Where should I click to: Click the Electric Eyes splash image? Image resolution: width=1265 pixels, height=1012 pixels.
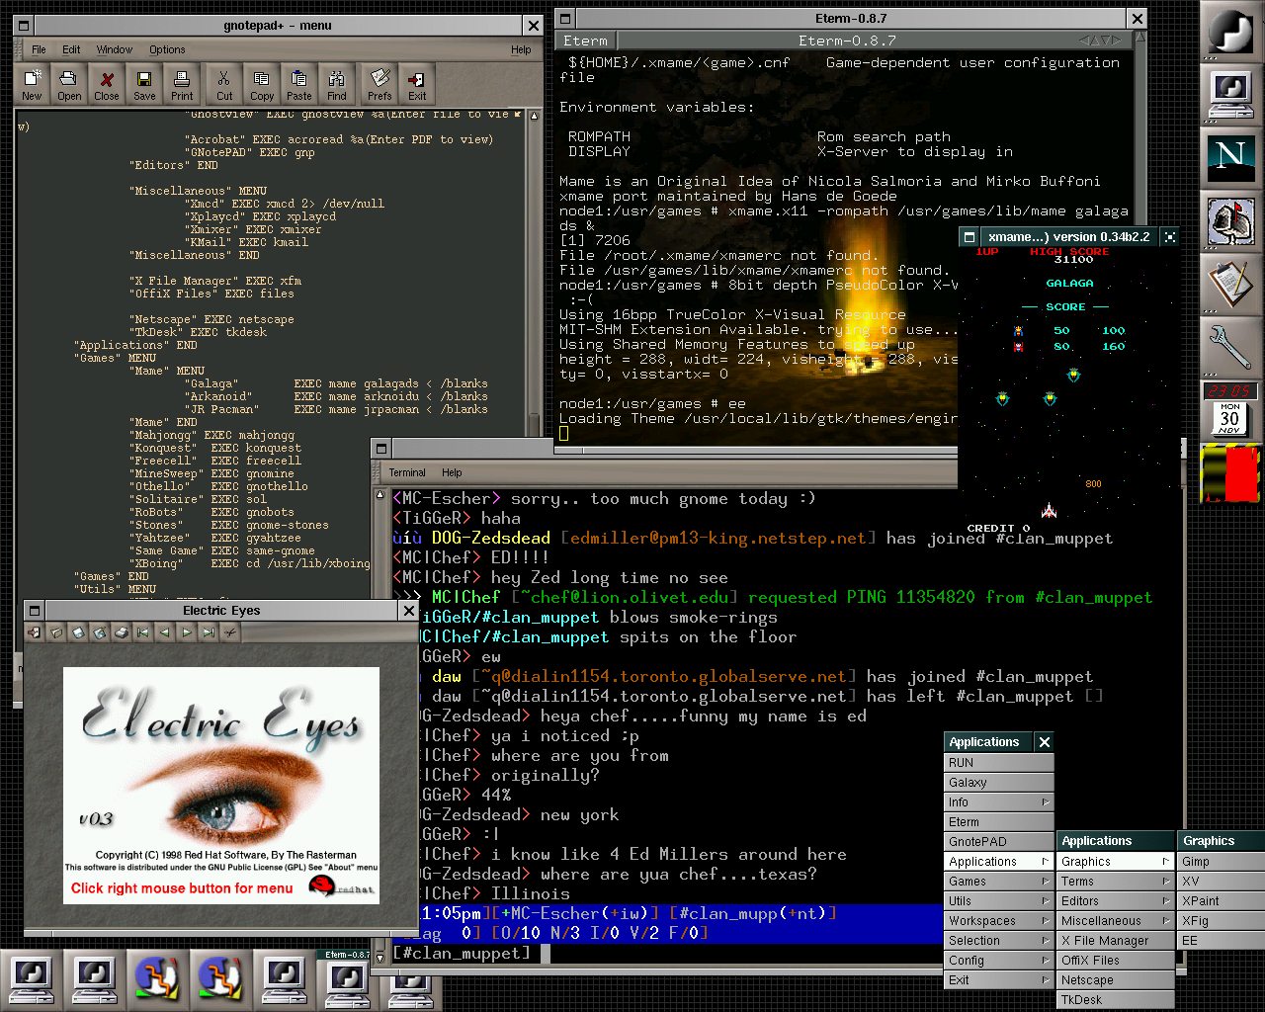pyautogui.click(x=221, y=785)
